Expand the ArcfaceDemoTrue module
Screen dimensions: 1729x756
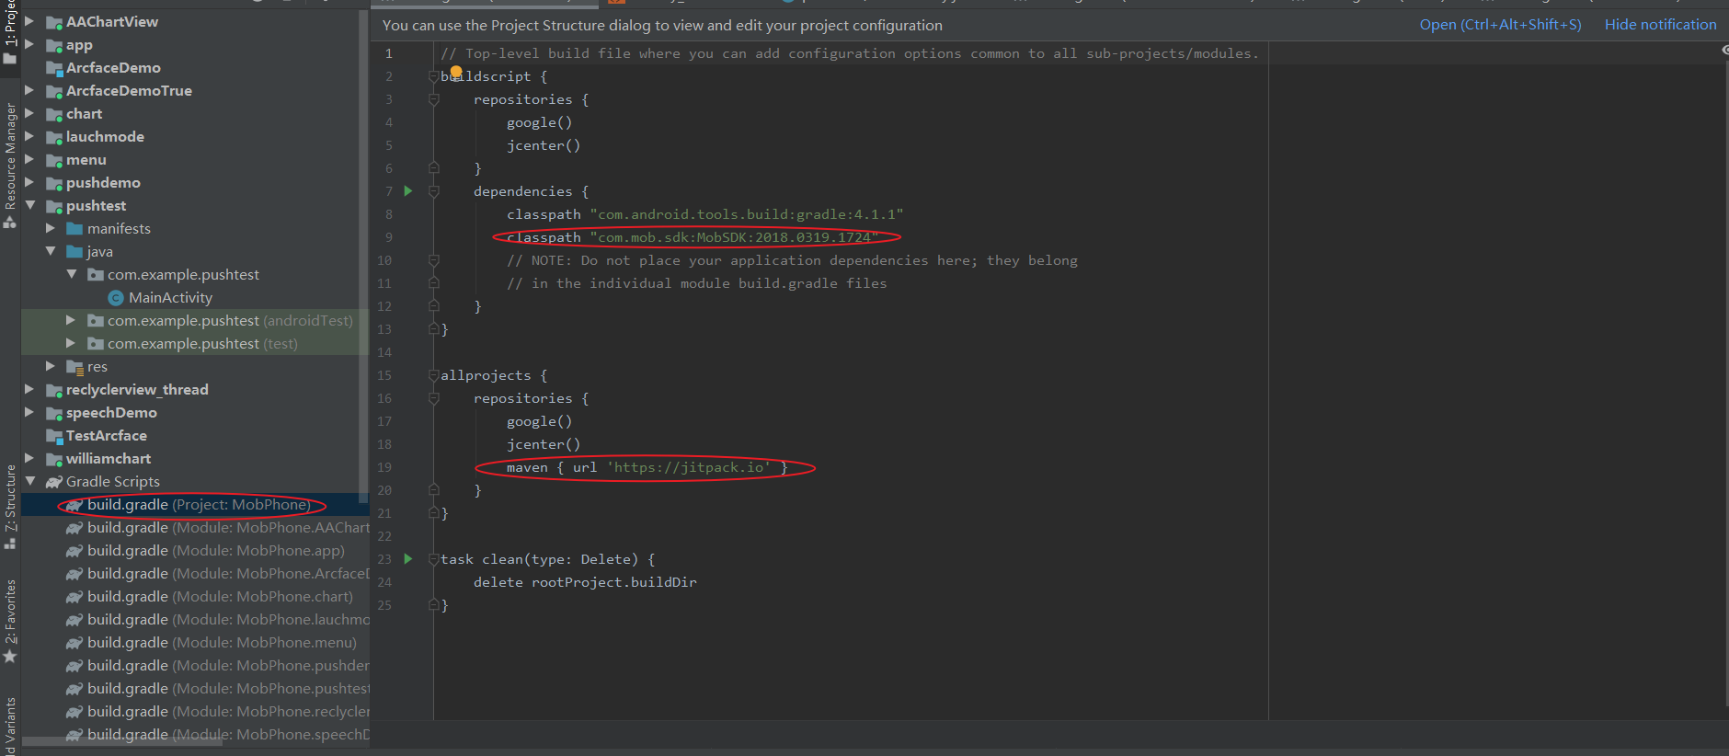(x=29, y=90)
